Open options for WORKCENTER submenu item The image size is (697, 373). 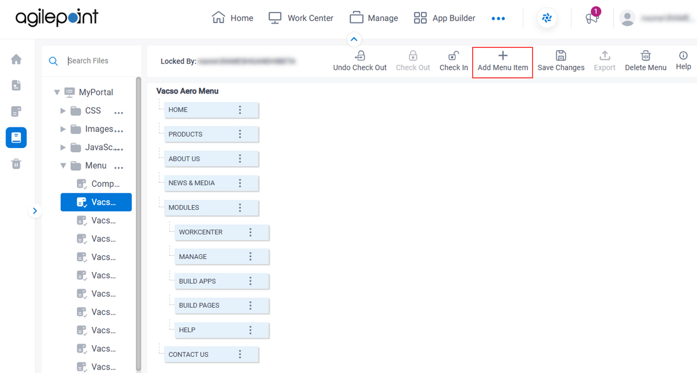250,232
